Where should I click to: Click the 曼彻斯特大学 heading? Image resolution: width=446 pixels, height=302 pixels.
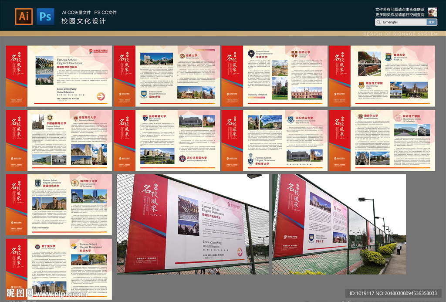(157, 116)
